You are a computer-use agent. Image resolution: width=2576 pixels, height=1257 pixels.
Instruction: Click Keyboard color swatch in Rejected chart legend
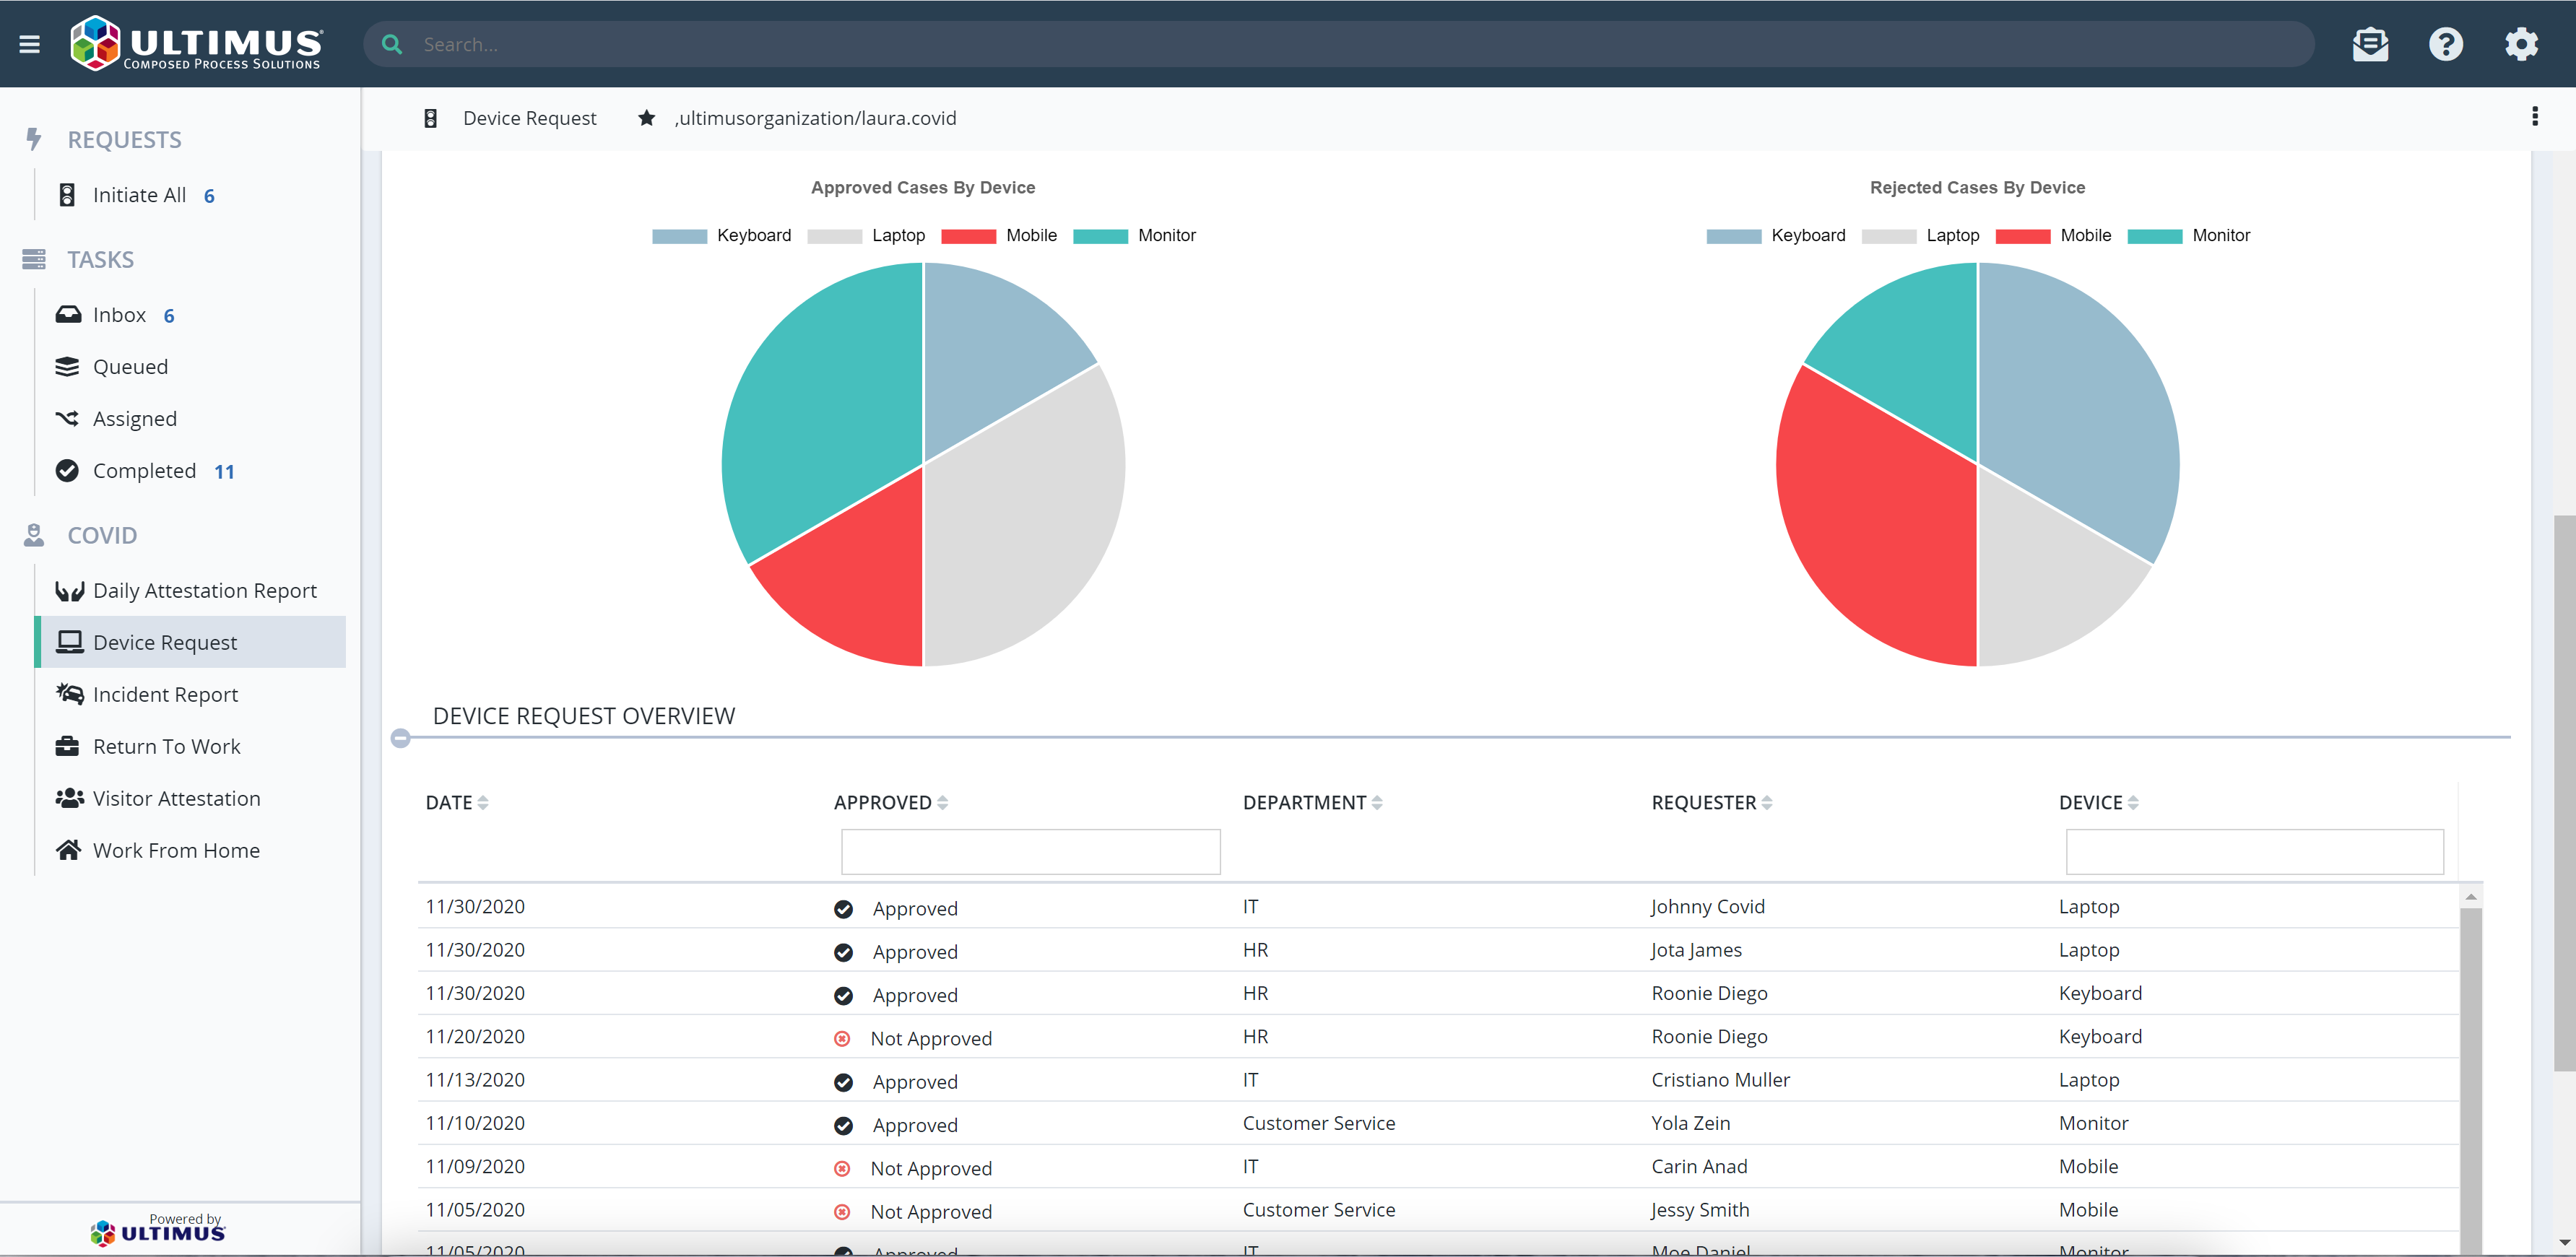pos(1733,235)
